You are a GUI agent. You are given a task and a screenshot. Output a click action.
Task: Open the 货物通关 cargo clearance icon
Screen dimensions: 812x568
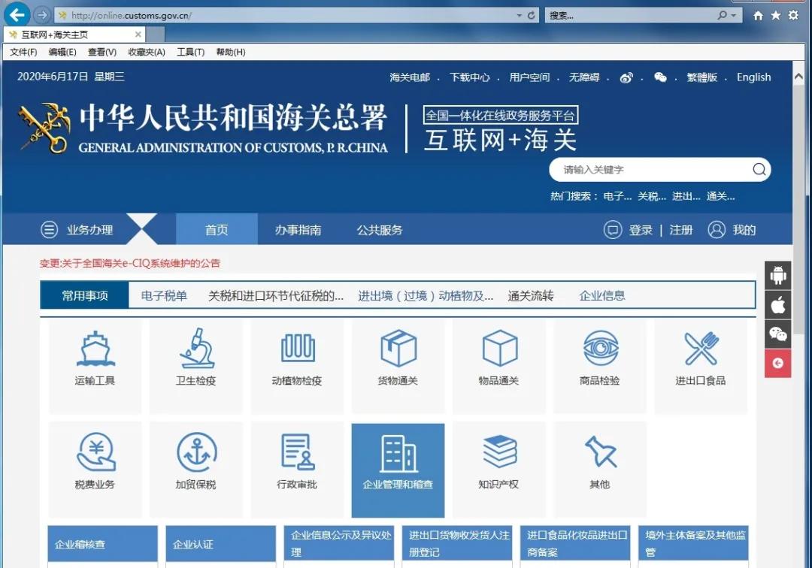coord(397,349)
